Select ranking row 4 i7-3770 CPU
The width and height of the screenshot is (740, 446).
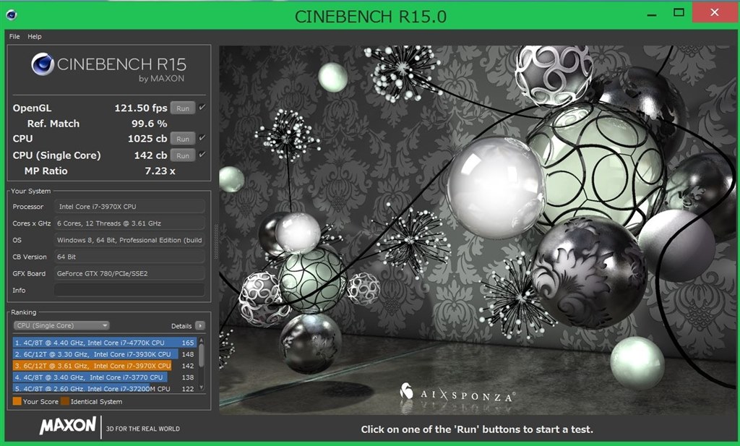tap(104, 377)
